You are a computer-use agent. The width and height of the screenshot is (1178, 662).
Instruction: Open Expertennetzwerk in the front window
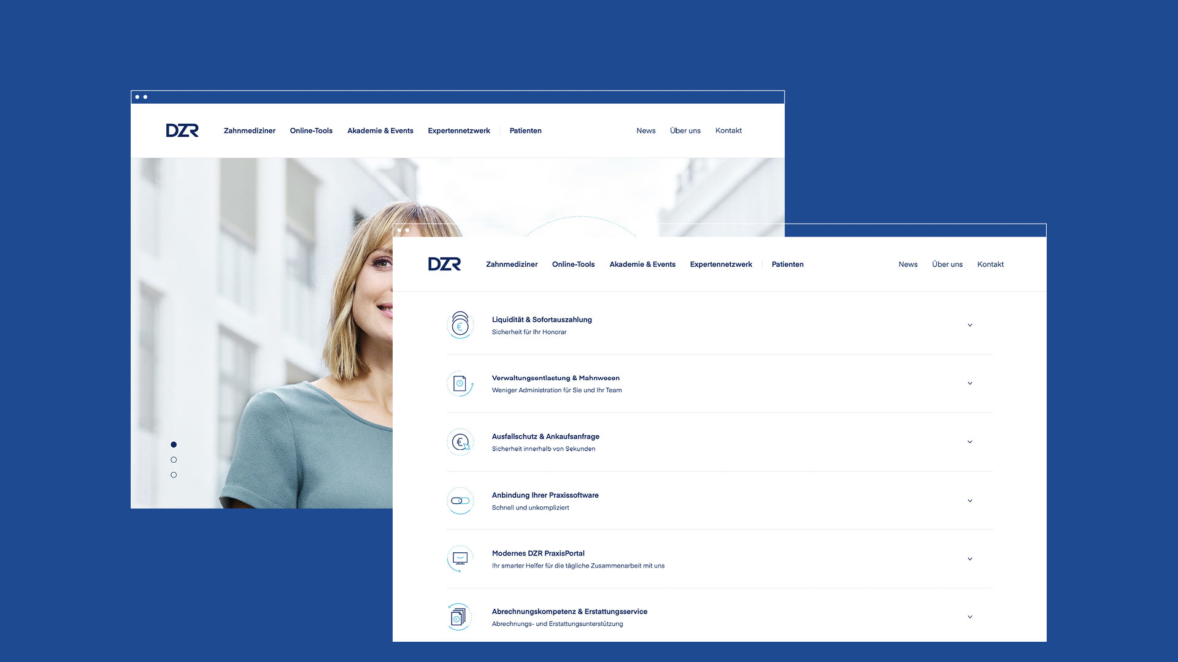(x=721, y=264)
